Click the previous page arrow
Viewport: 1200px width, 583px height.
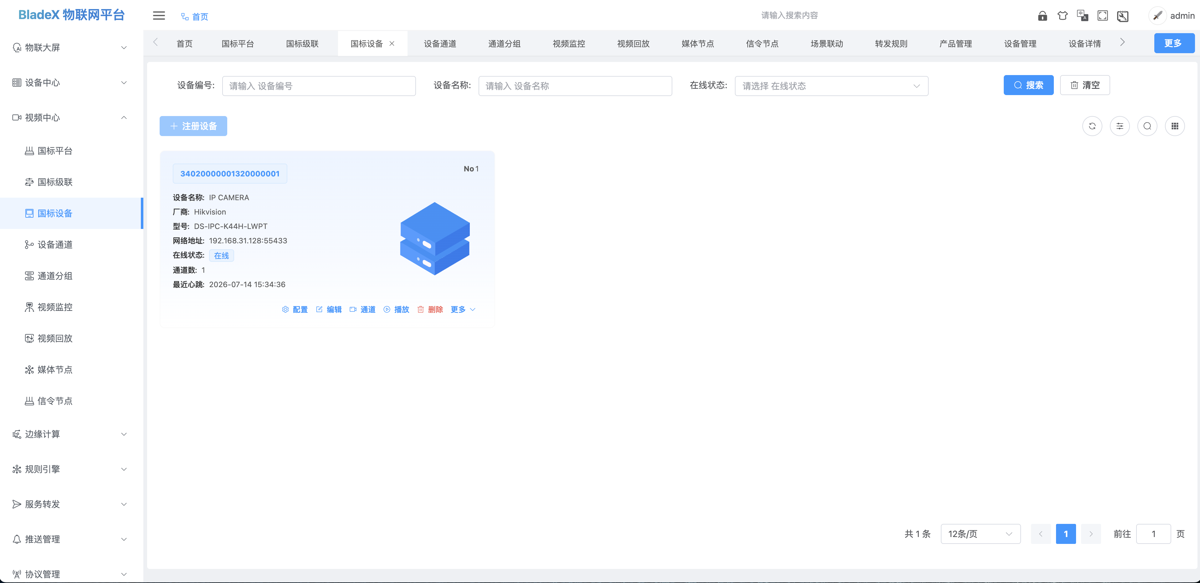click(x=1040, y=534)
